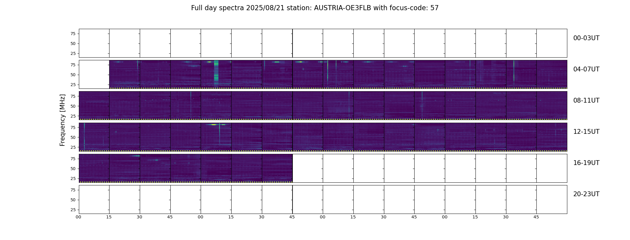Click the 75 frequency tick of the top row
Image resolution: width=630 pixels, height=240 pixels.
tap(73, 34)
